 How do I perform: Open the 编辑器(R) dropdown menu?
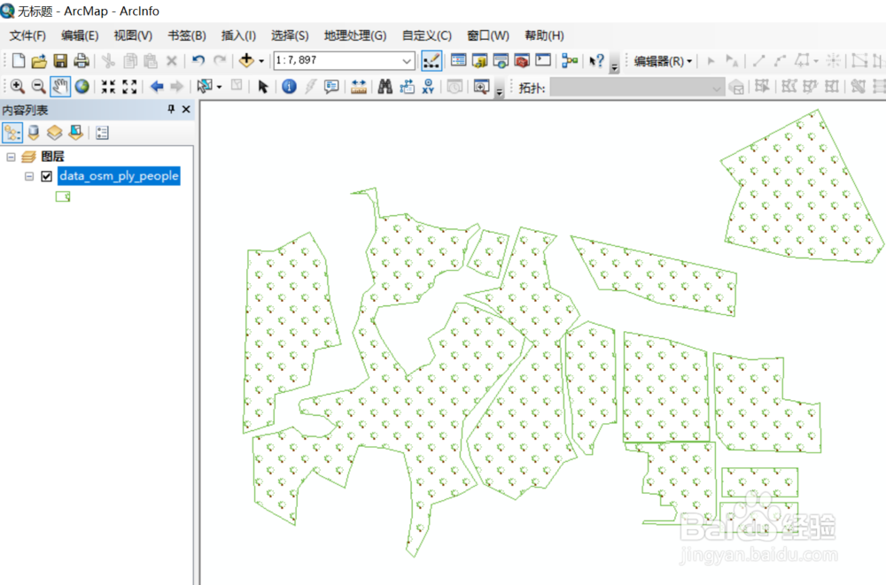pyautogui.click(x=663, y=61)
